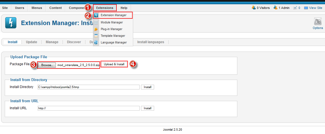325x134 pixels.
Task: Click the 'Install from URL' legend
Action: (x=25, y=101)
